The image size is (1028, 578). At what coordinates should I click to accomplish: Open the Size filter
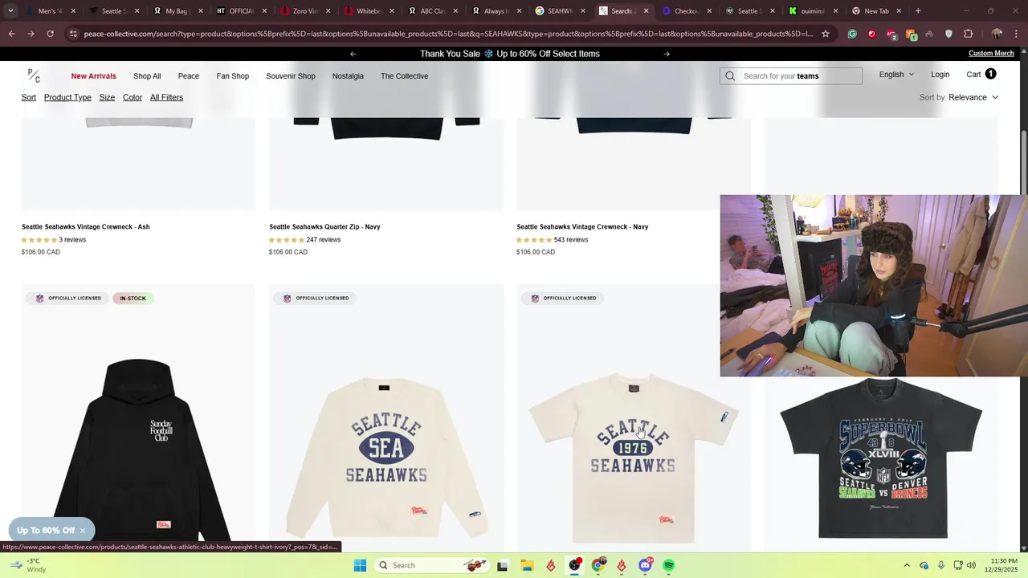[107, 97]
